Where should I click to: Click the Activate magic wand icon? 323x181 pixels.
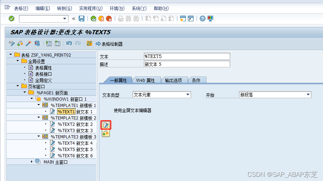pos(28,43)
